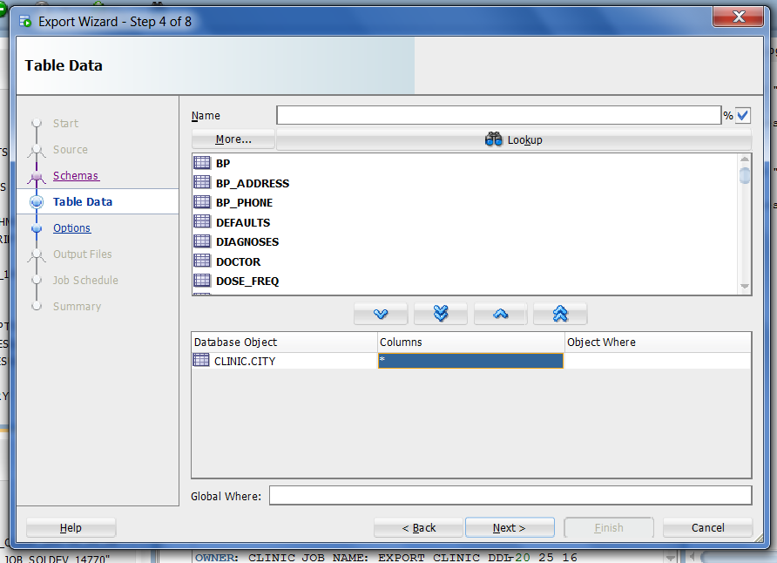This screenshot has height=563, width=777.
Task: Click the Options step circle indicator
Action: 36,227
